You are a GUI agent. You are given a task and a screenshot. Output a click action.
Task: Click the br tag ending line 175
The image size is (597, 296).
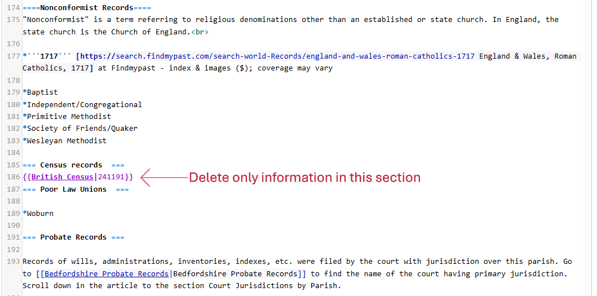pos(200,32)
